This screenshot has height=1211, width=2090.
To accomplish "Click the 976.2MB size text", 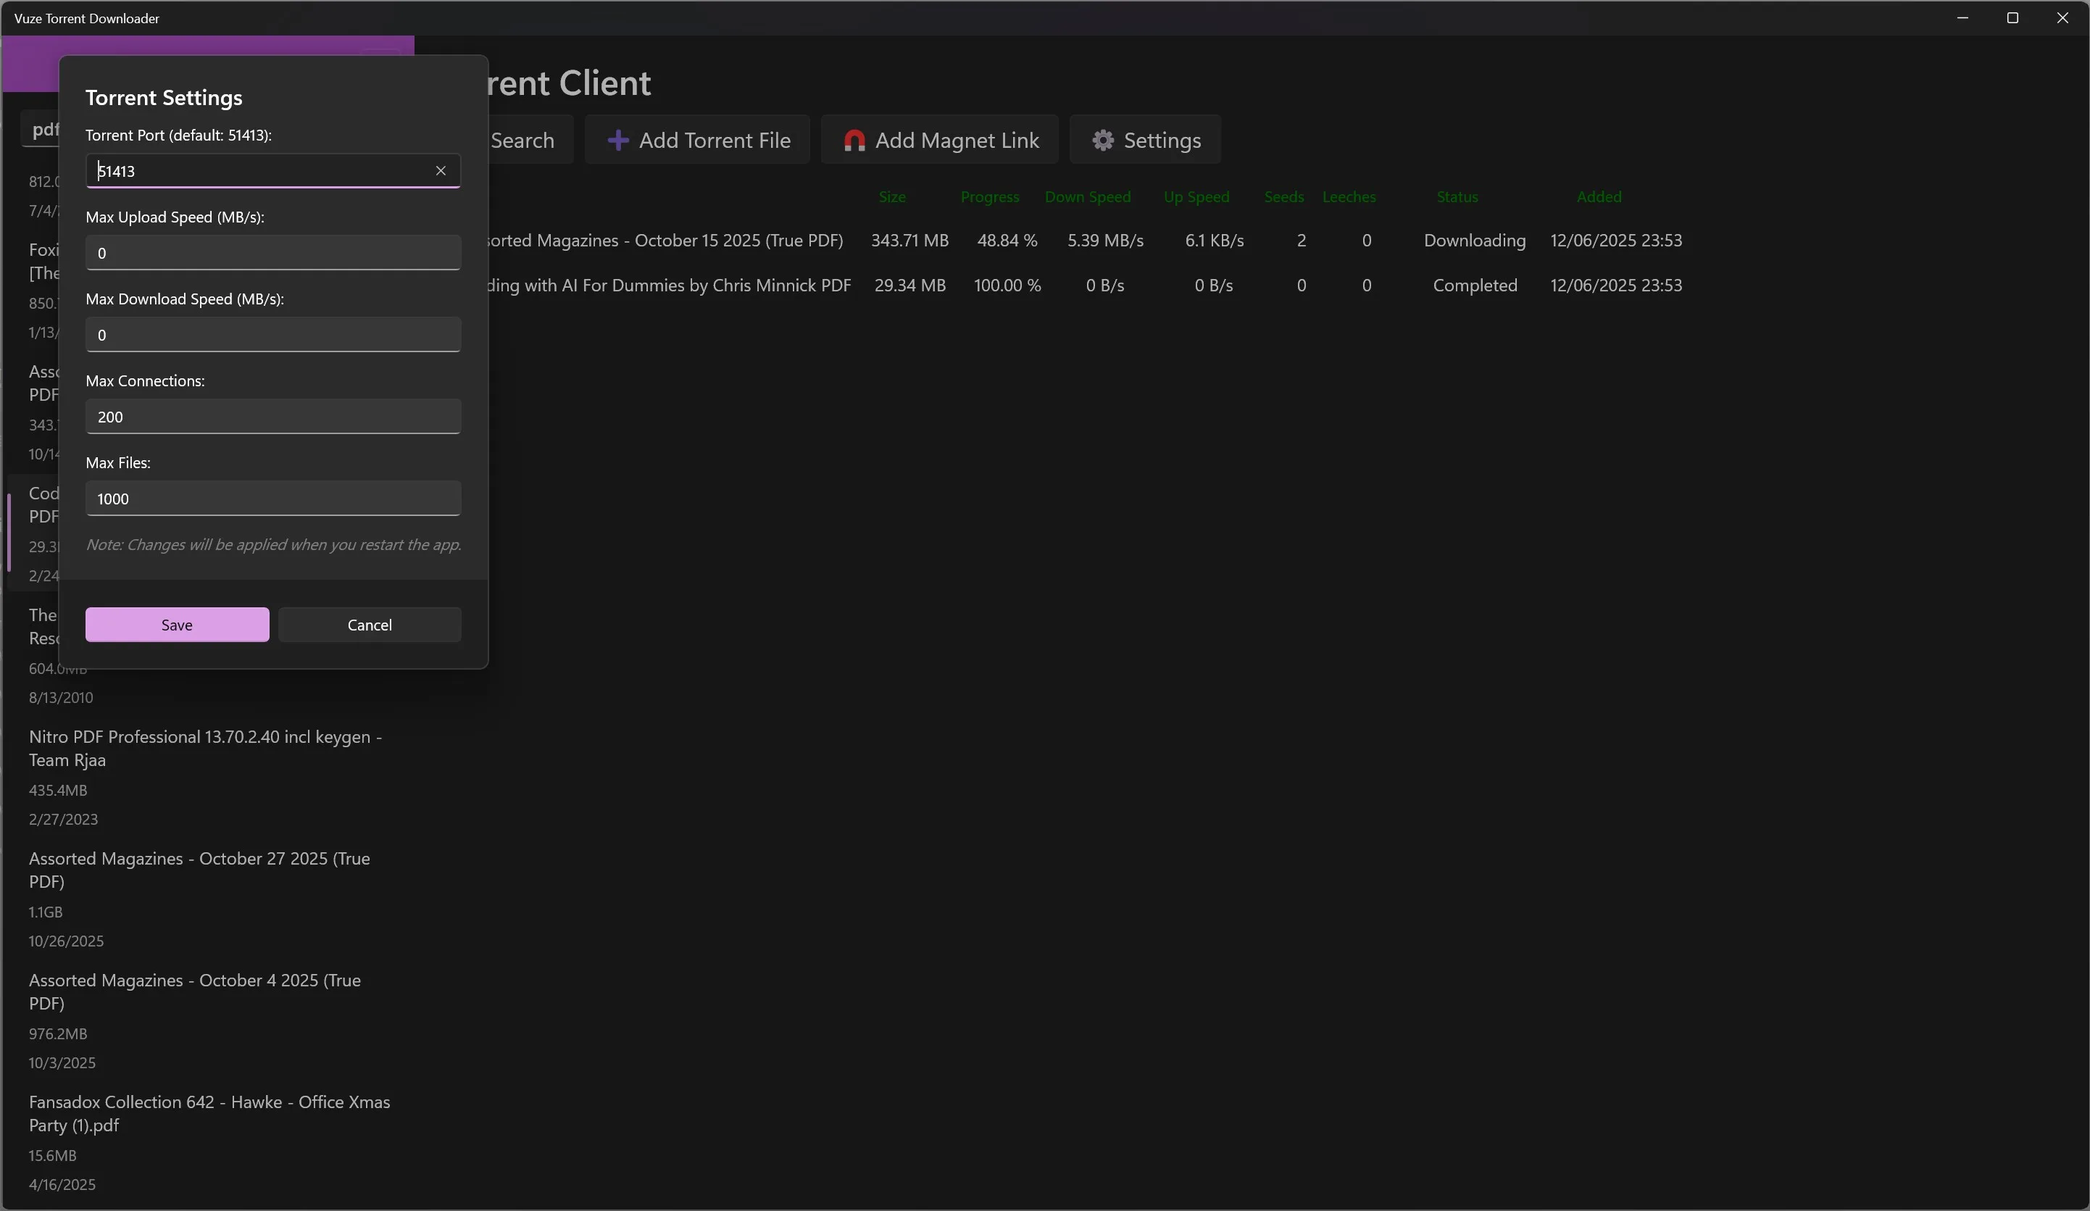I will click(x=58, y=1034).
